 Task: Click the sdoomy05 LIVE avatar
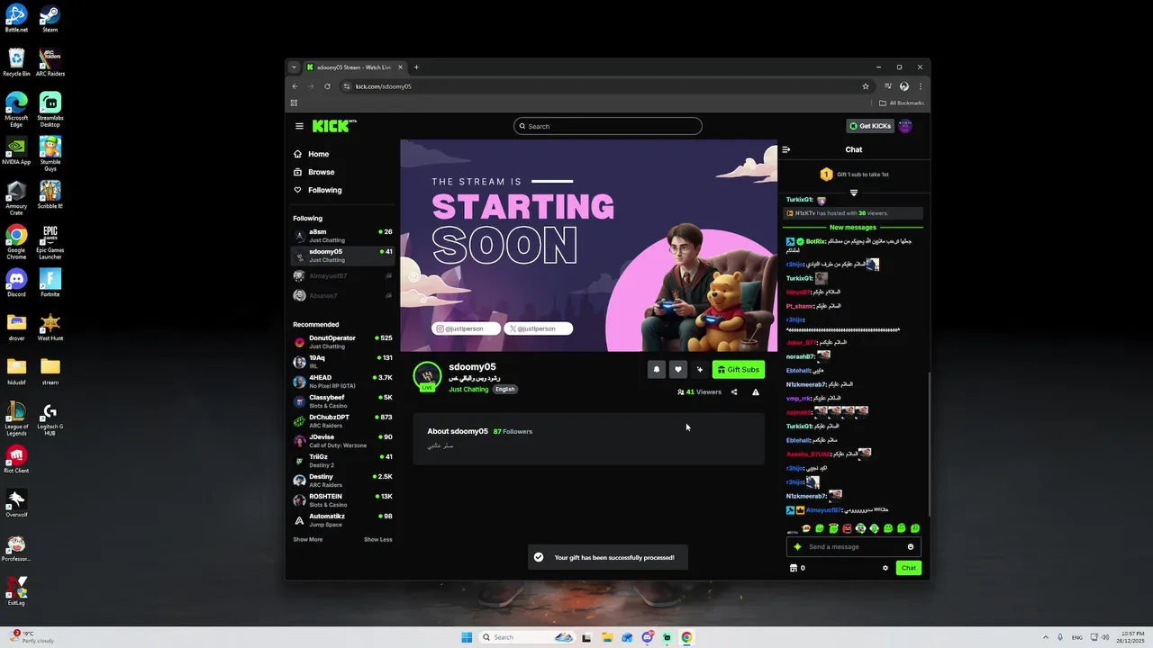[427, 376]
